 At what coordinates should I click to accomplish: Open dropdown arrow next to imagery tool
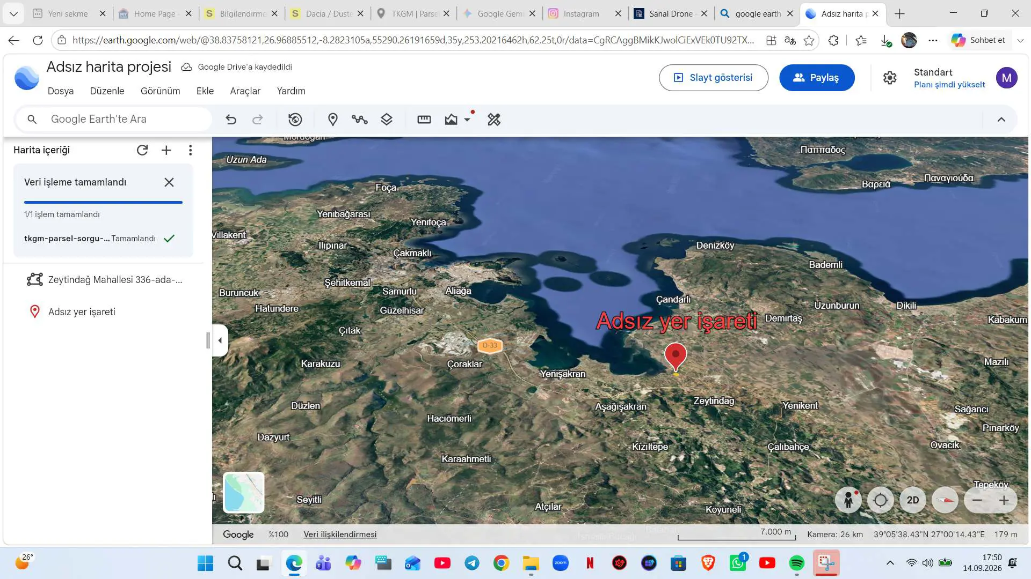468,120
